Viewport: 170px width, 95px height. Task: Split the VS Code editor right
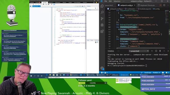[164, 5]
